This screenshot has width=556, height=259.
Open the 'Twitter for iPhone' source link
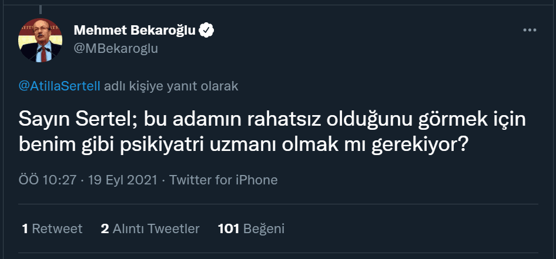tap(223, 180)
